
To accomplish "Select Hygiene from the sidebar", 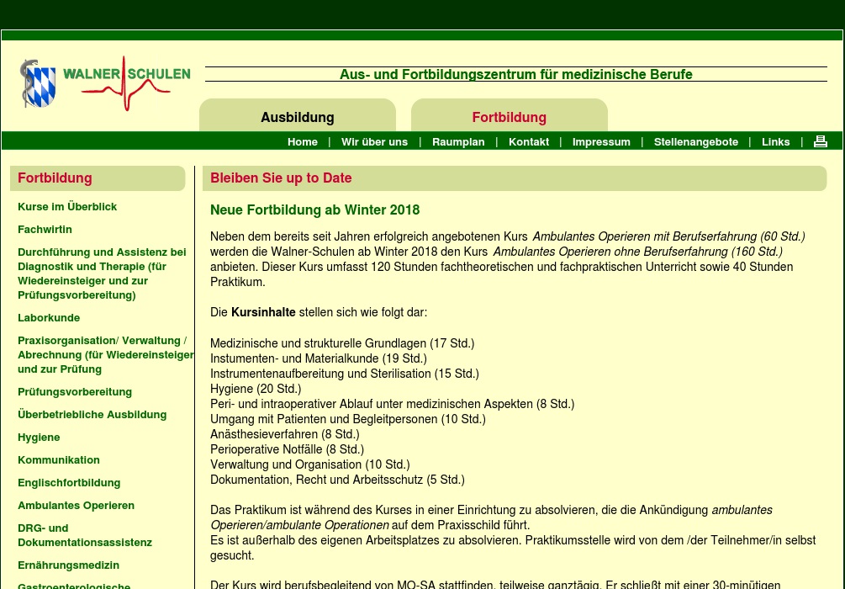I will 39,438.
